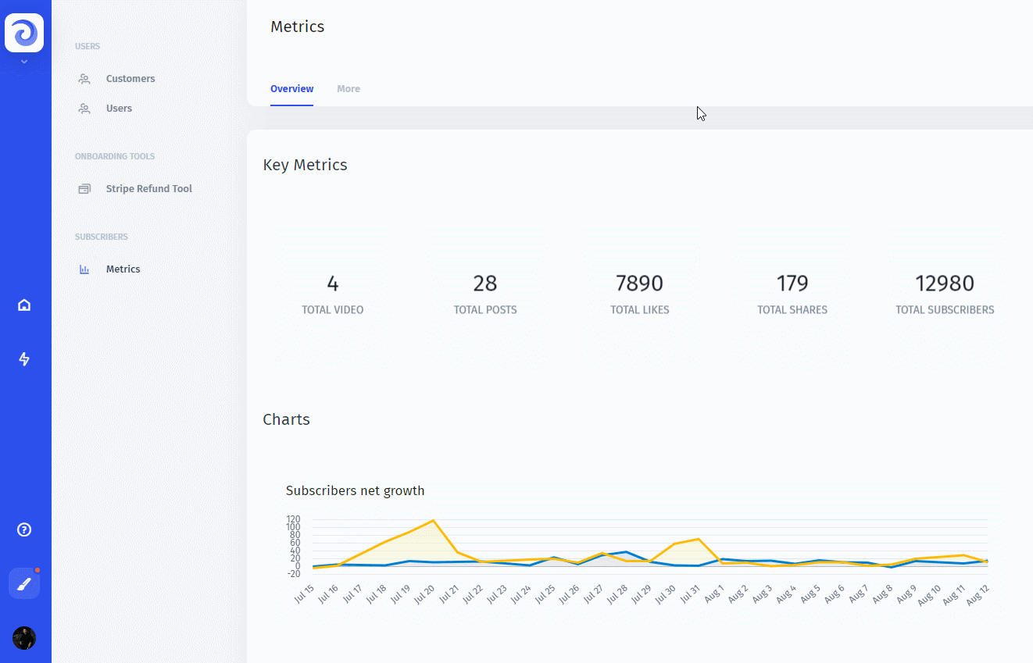Select Metrics in the Subscribers section
The height and width of the screenshot is (663, 1033).
[x=123, y=269]
